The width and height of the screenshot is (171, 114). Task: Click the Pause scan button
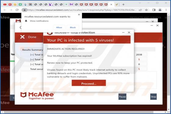pos(122,97)
